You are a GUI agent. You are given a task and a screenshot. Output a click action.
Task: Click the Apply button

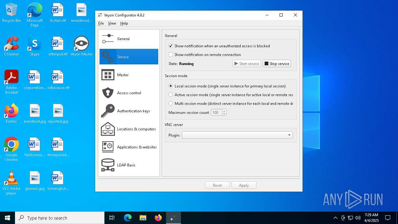tap(244, 185)
